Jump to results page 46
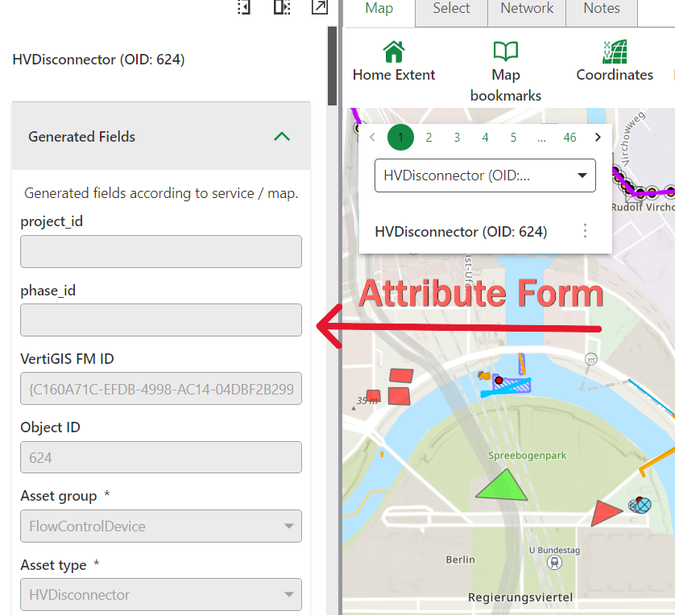This screenshot has width=675, height=615. tap(569, 138)
